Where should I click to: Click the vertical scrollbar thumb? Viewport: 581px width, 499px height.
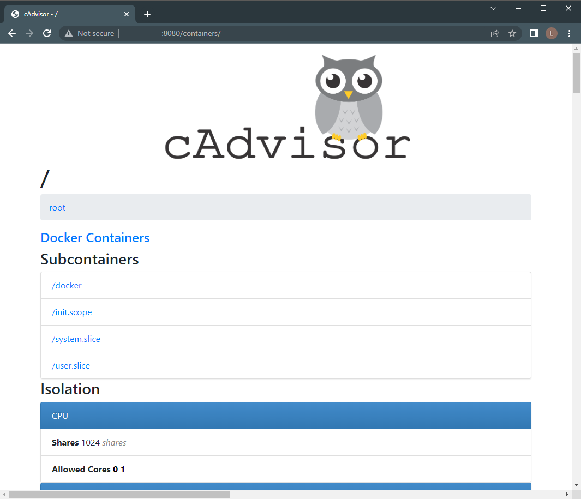pyautogui.click(x=576, y=73)
